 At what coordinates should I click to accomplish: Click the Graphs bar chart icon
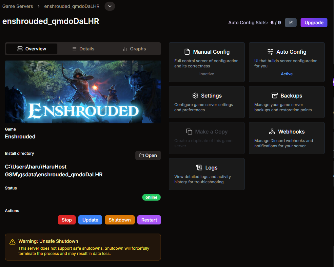pos(125,49)
